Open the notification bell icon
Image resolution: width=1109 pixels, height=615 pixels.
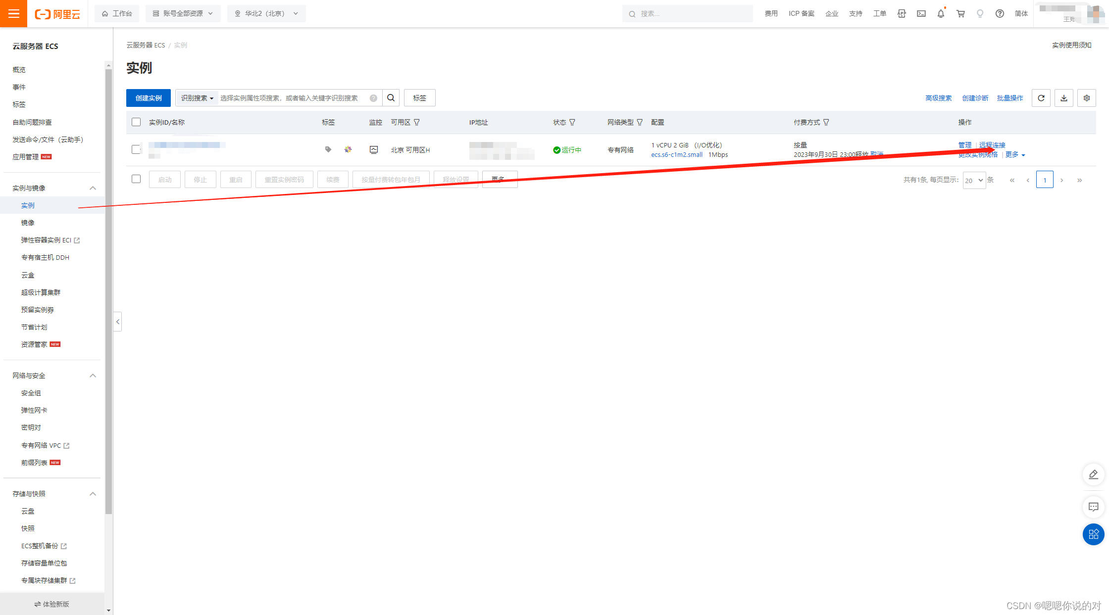point(941,13)
